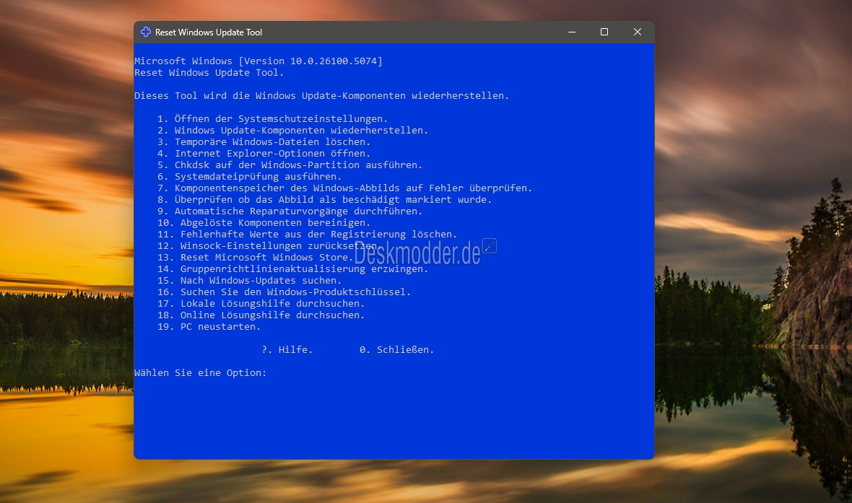Viewport: 852px width, 503px height.
Task: Click option 10 Abgelöste Komponenten bereinigen
Action: (264, 223)
